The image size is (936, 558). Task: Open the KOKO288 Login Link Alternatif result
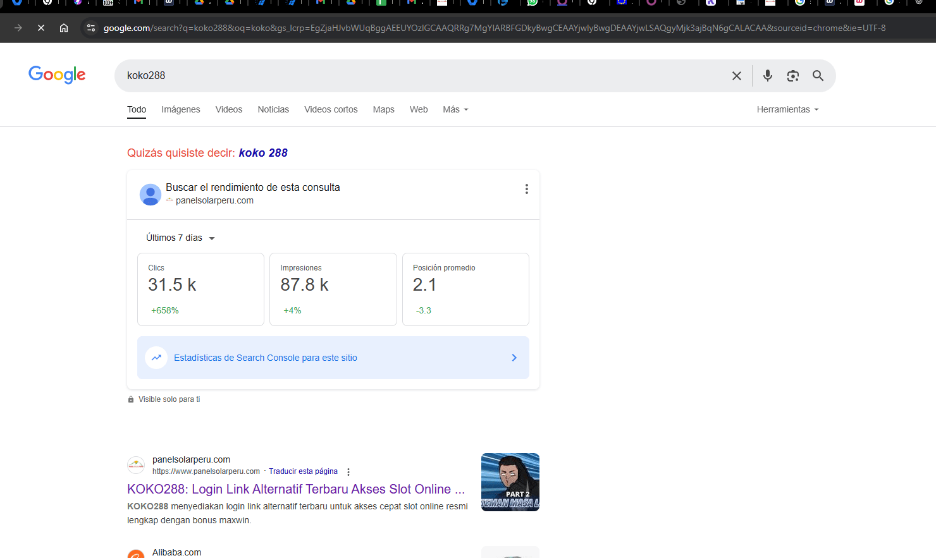[296, 489]
